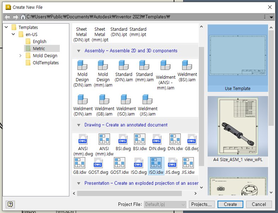278x213 pixels.
Task: Select Sheet Metal (DIN).ipt template
Action: [81, 34]
